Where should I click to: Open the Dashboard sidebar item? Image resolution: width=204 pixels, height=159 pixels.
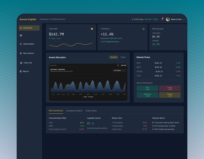[x=29, y=28]
